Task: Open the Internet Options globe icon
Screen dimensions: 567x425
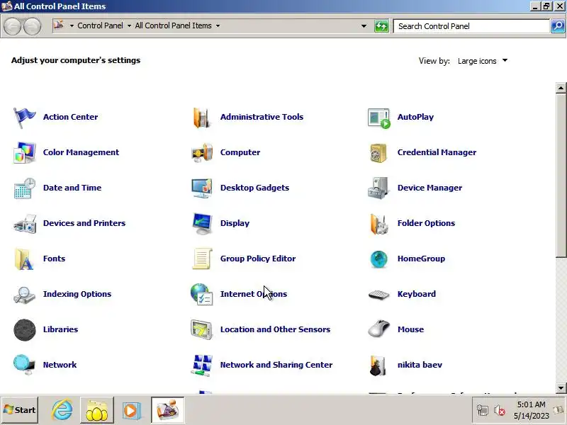Action: [x=201, y=294]
